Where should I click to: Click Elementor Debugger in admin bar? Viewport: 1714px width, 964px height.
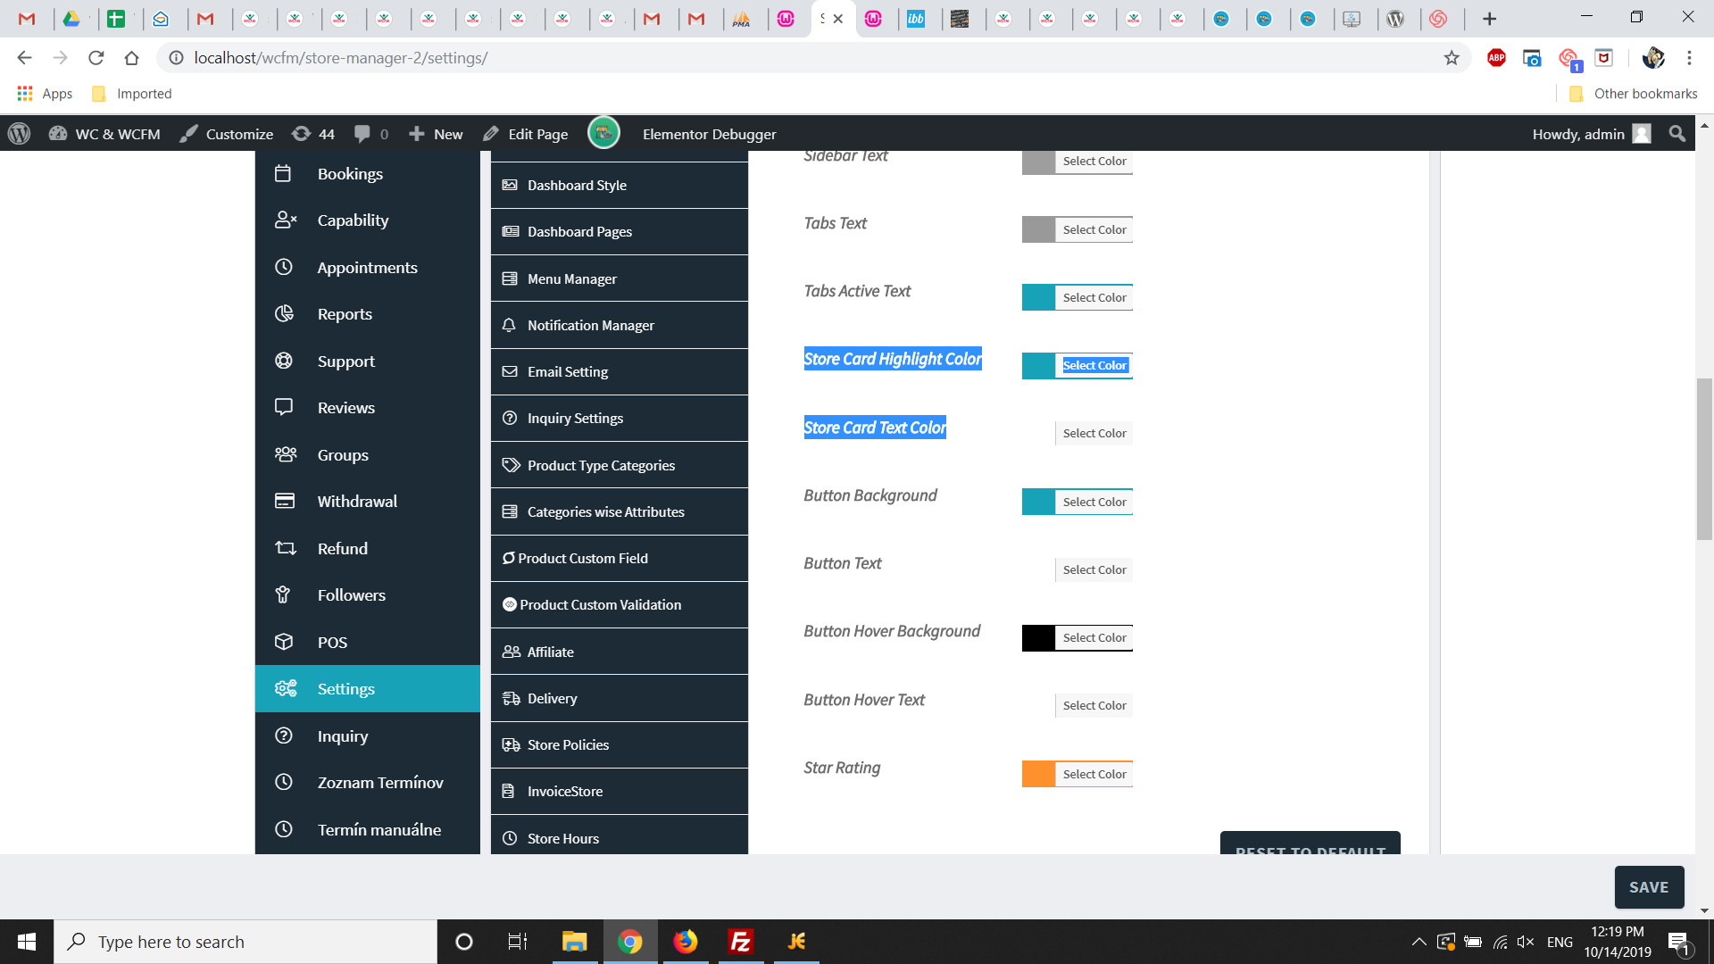point(709,134)
